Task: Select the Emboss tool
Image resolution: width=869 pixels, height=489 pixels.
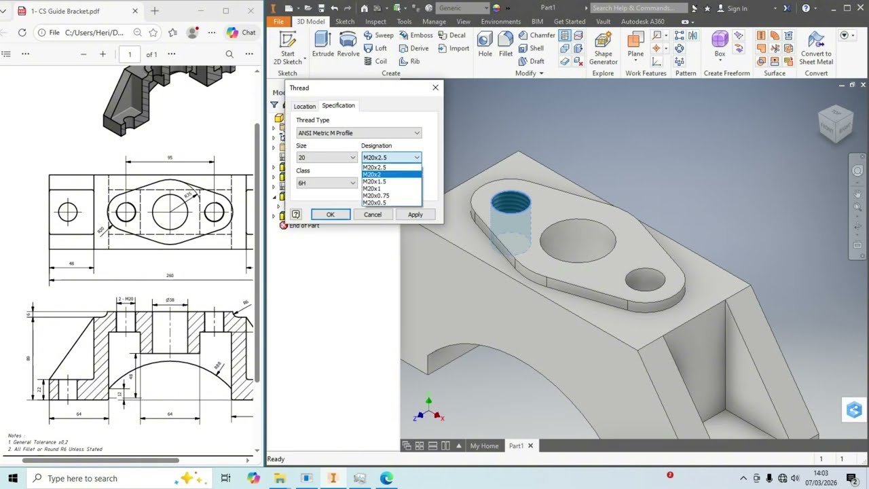Action: (x=415, y=35)
